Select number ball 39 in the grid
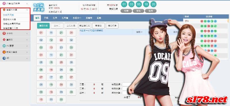230x106 pixels. tap(71, 92)
